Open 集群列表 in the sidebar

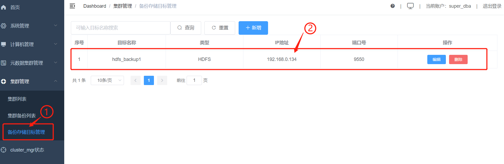[x=17, y=99]
